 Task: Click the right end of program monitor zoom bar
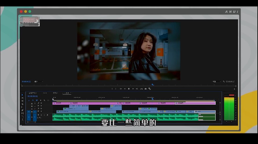[x=236, y=86]
